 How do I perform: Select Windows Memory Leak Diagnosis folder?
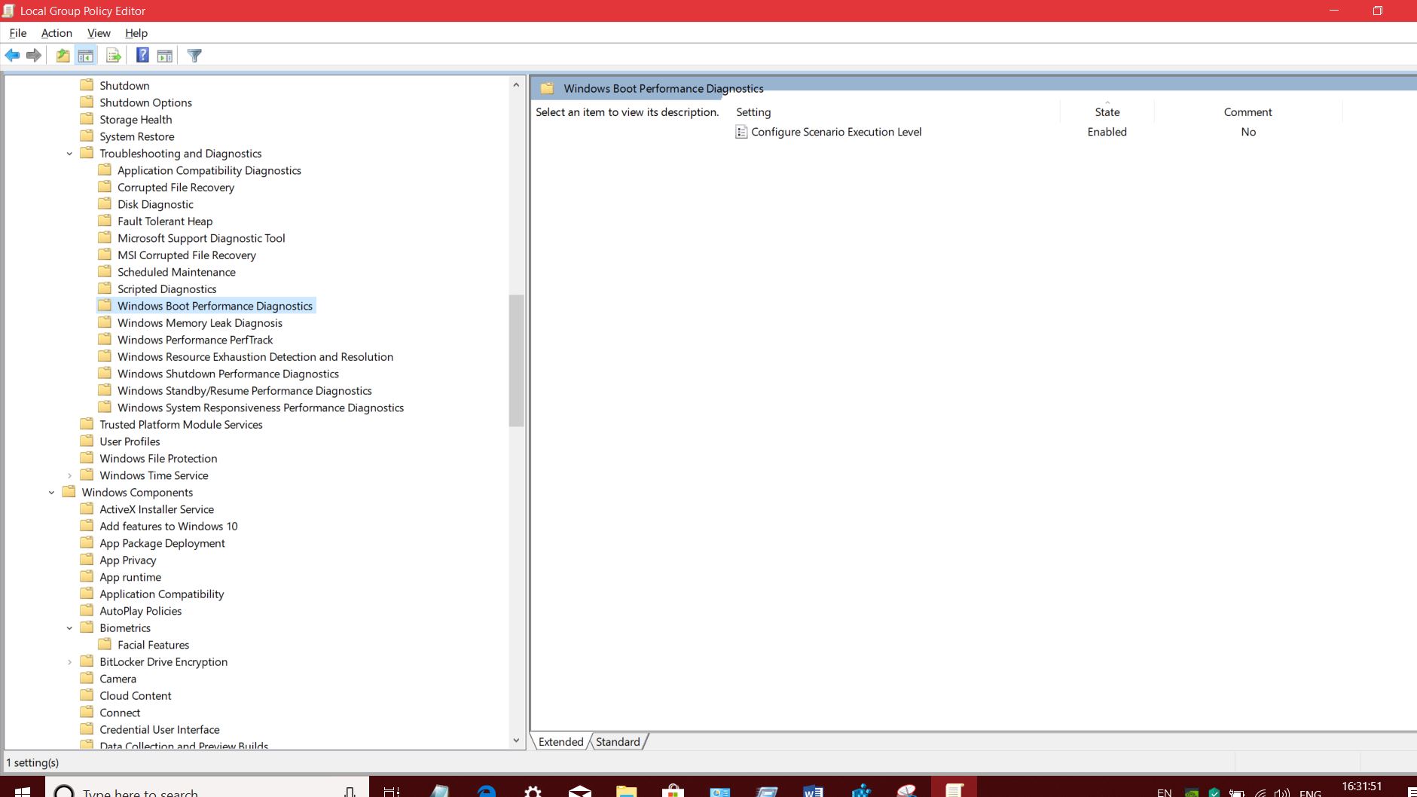(200, 323)
